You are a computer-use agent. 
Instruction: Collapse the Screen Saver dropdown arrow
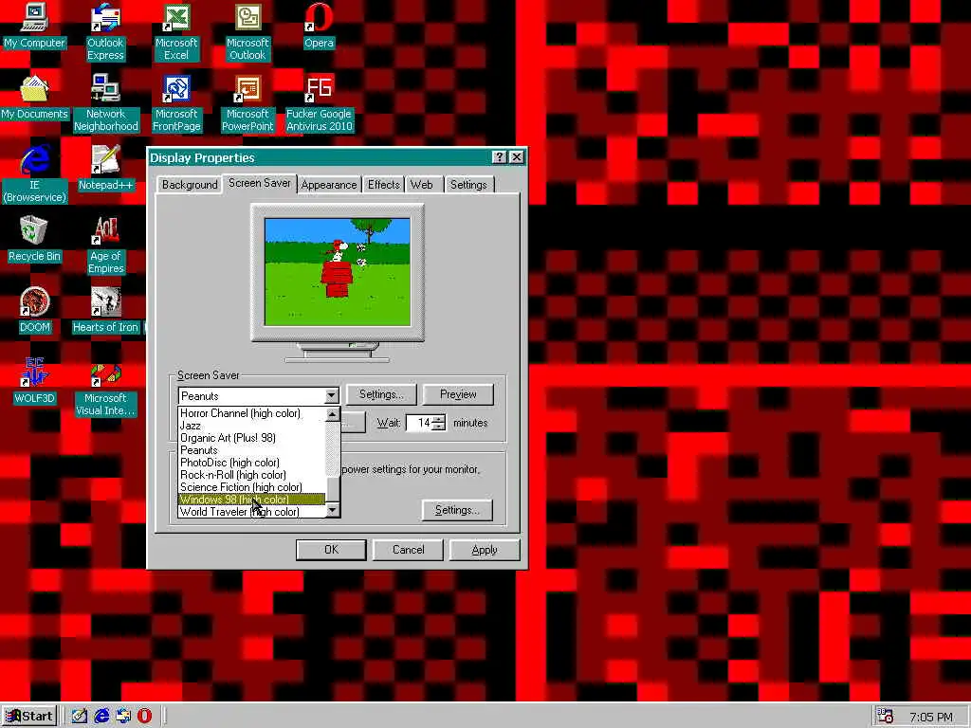pyautogui.click(x=331, y=395)
